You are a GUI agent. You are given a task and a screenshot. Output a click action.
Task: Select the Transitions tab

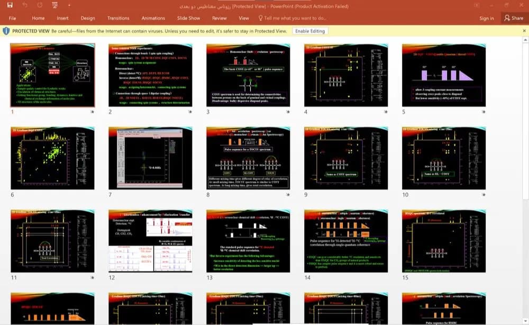pyautogui.click(x=118, y=18)
